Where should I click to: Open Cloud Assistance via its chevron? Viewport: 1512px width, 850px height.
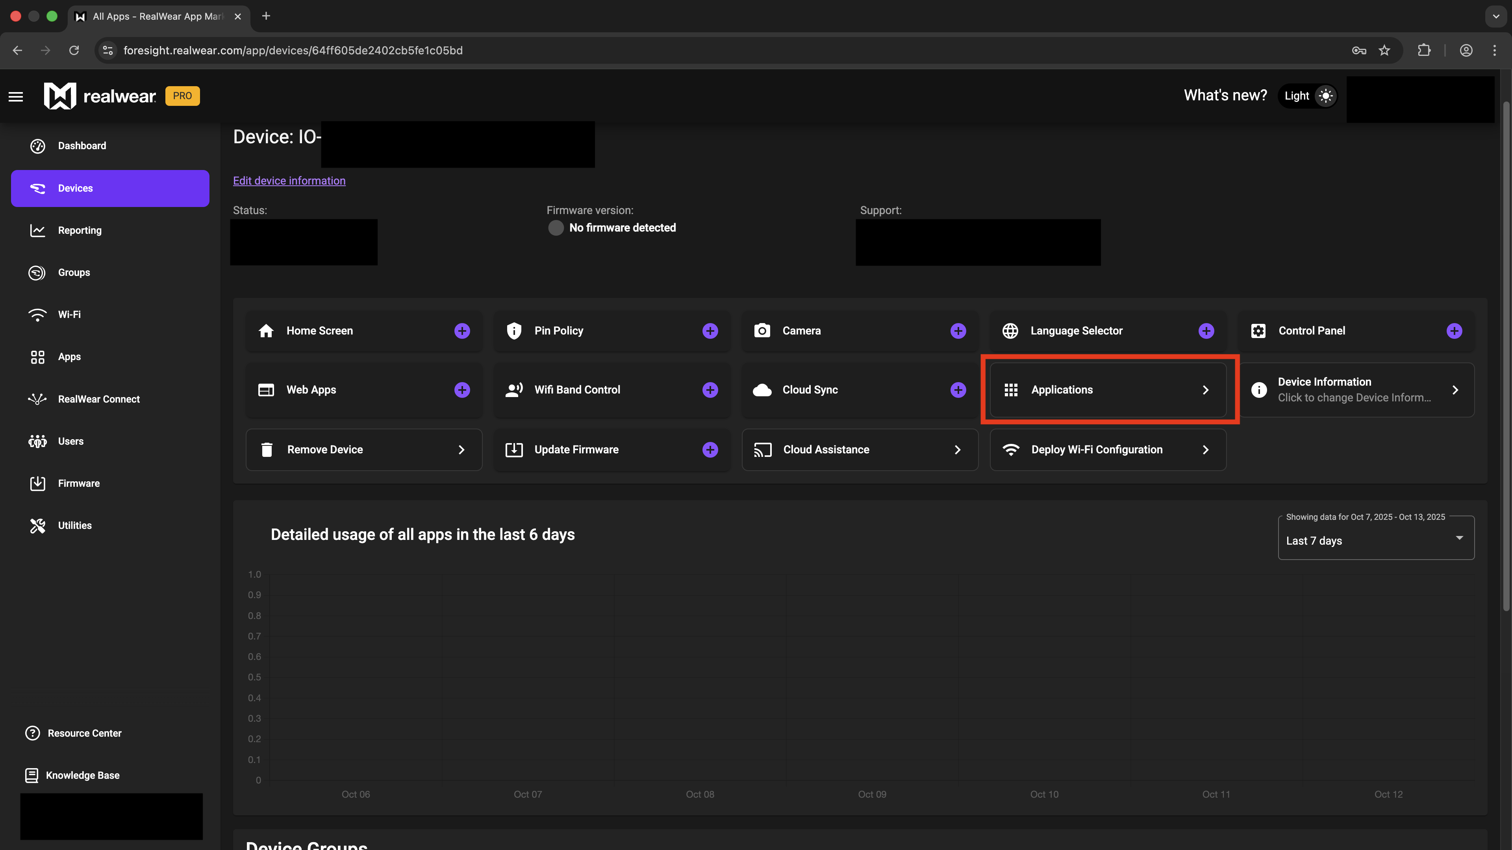(957, 450)
